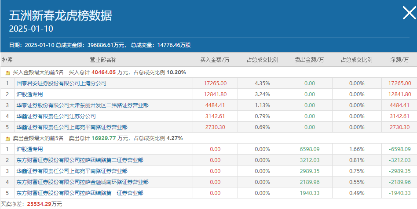Click the buy total 40464.05 万元
The height and width of the screenshot is (209, 417).
tap(110, 72)
